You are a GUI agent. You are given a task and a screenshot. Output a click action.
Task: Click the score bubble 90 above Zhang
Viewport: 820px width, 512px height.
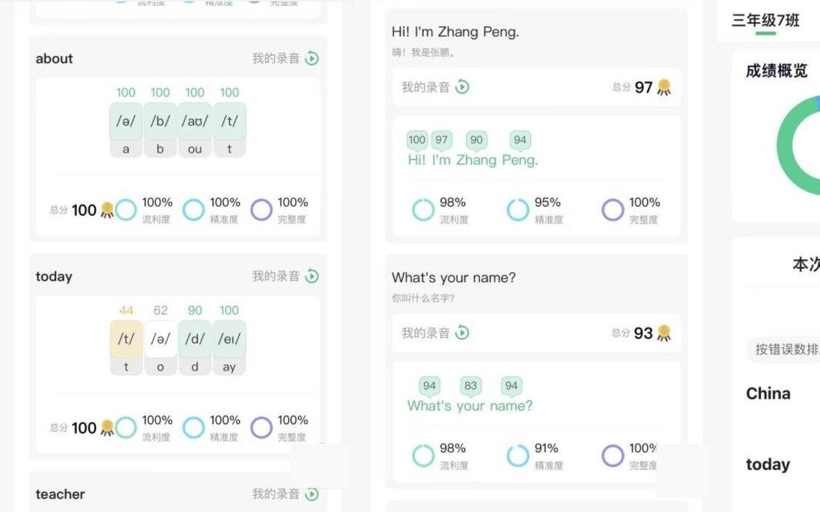click(x=476, y=140)
